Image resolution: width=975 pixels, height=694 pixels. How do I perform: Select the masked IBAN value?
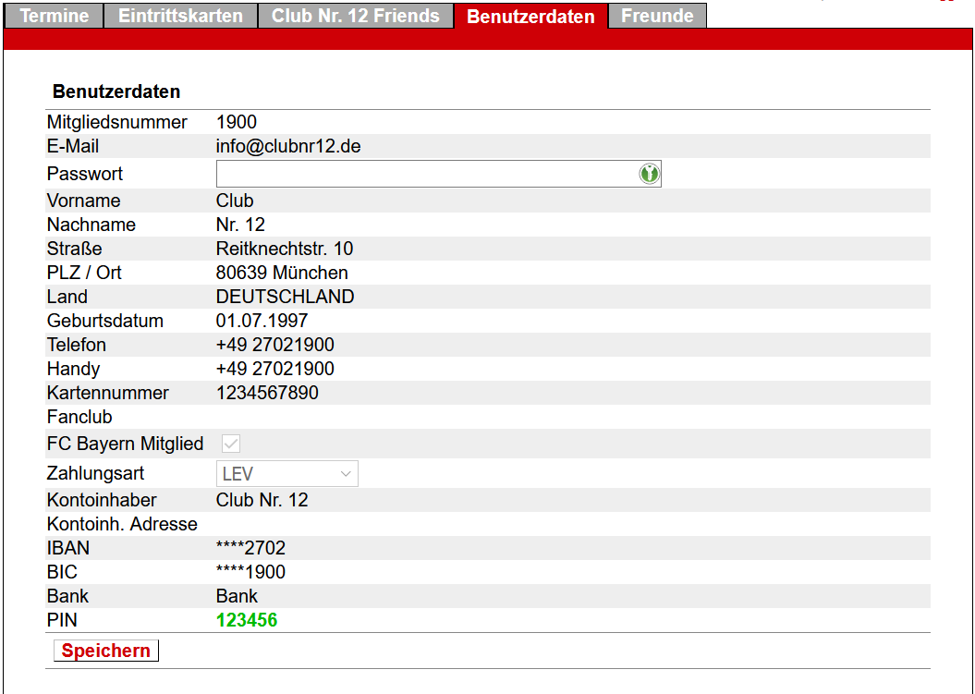point(250,548)
